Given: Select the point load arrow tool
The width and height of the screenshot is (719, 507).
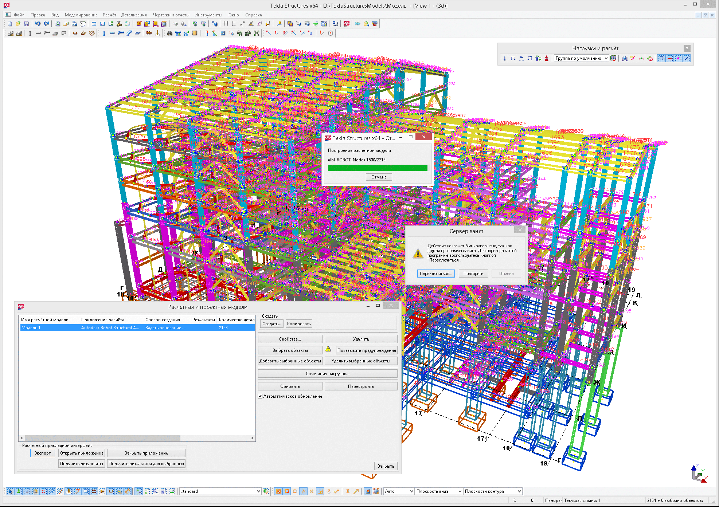Looking at the screenshot, I should click(504, 58).
